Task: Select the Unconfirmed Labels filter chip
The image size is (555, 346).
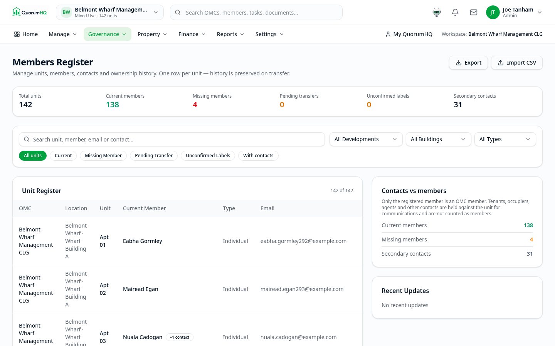Action: pyautogui.click(x=208, y=156)
